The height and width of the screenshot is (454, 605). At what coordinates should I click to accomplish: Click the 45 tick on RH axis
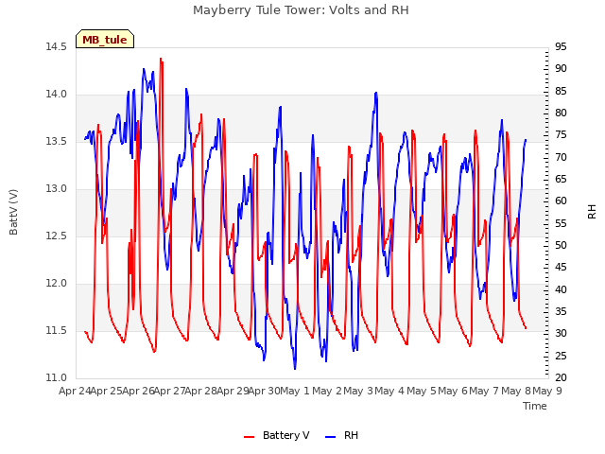561,268
